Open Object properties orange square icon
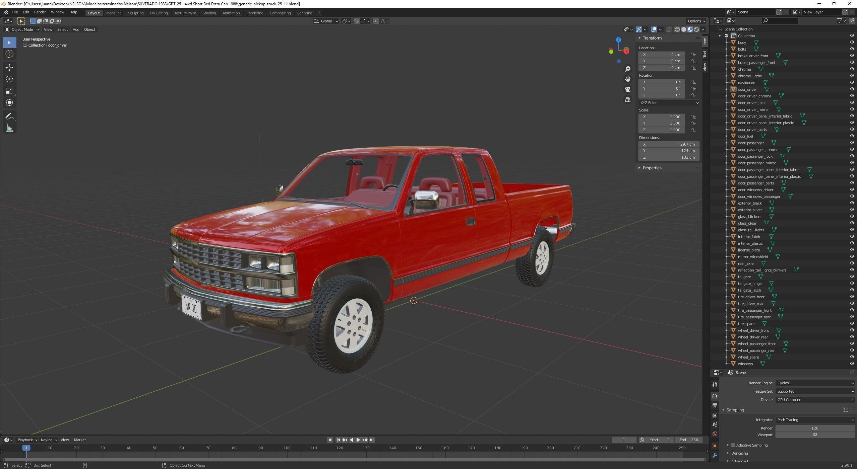This screenshot has width=857, height=469. pos(715,446)
